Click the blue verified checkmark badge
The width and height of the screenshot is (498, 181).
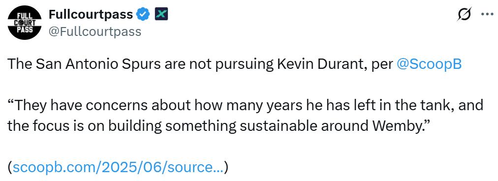[143, 14]
